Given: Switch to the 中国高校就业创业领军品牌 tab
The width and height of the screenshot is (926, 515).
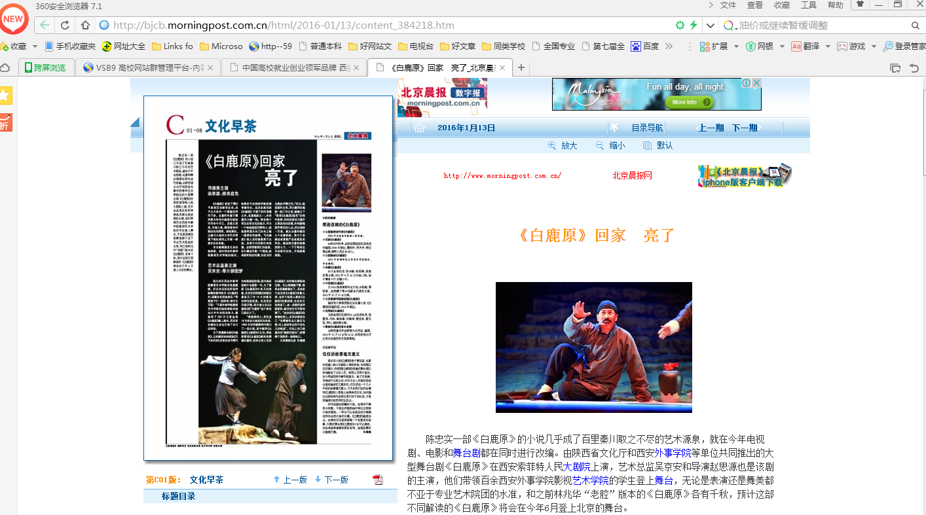Looking at the screenshot, I should tap(294, 67).
